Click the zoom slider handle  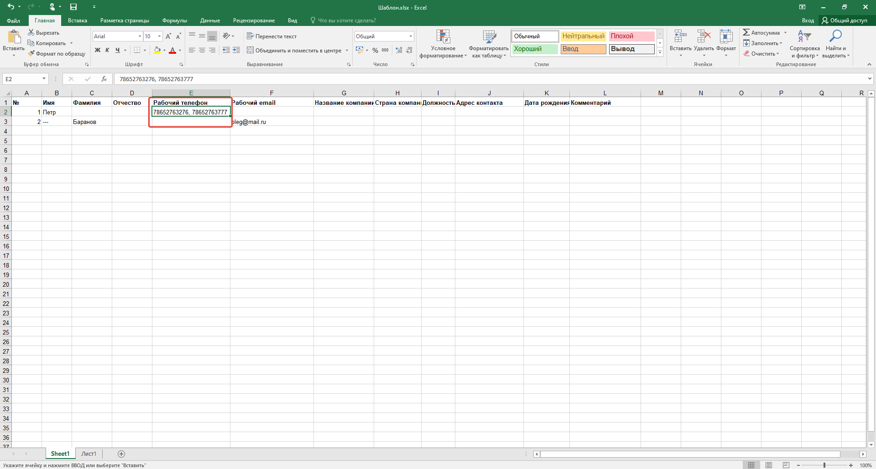point(824,465)
